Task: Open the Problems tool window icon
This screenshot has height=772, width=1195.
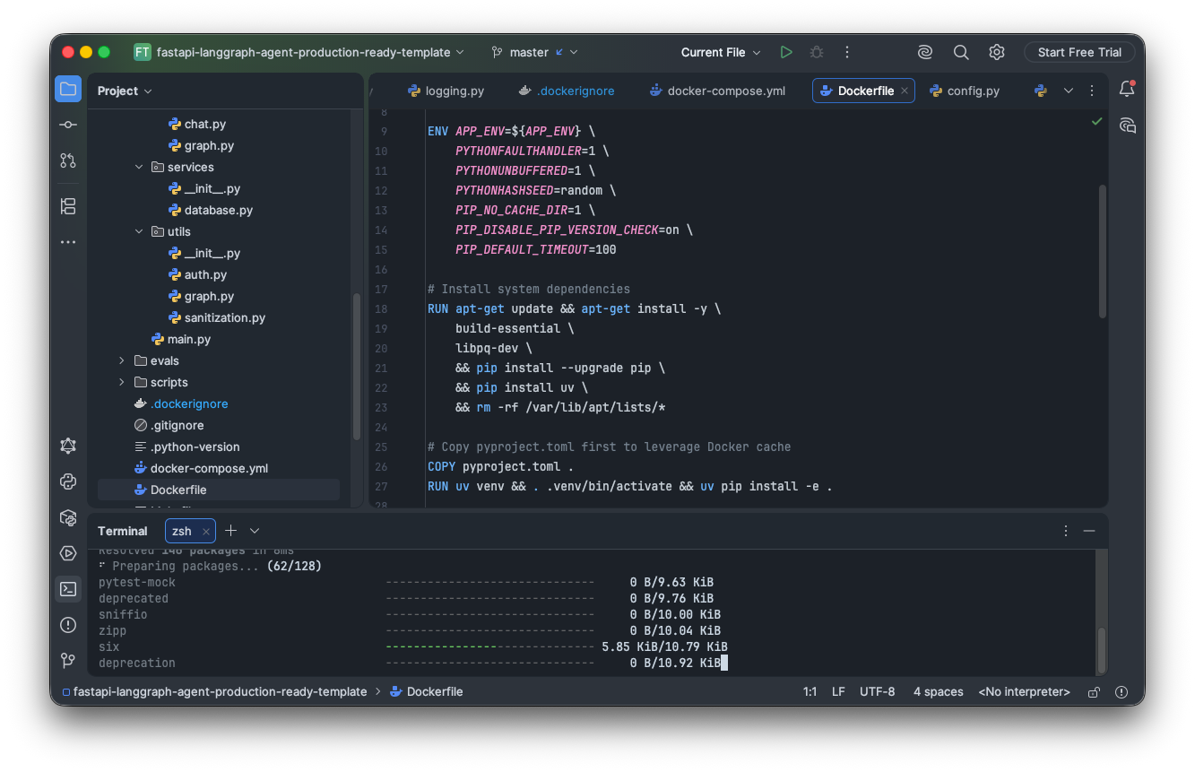Action: tap(68, 625)
